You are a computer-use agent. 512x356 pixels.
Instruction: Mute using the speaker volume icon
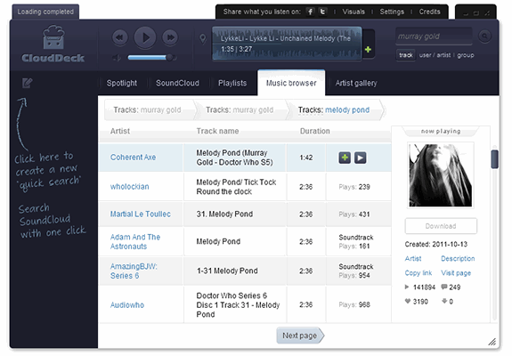[x=117, y=58]
